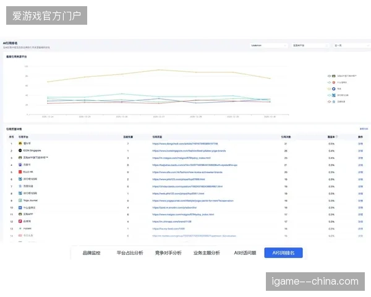Click the red ELLE HK icon
Screen dimensions: 371x297
tap(20, 172)
